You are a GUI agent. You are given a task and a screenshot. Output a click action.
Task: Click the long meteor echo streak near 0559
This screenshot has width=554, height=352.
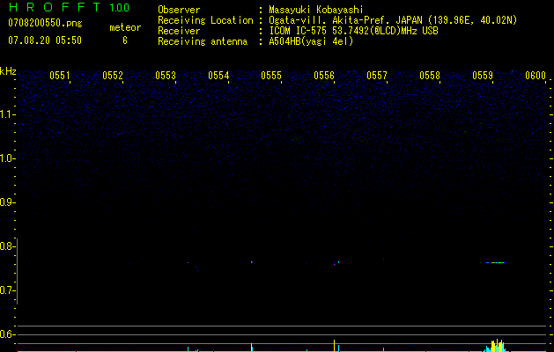497,262
